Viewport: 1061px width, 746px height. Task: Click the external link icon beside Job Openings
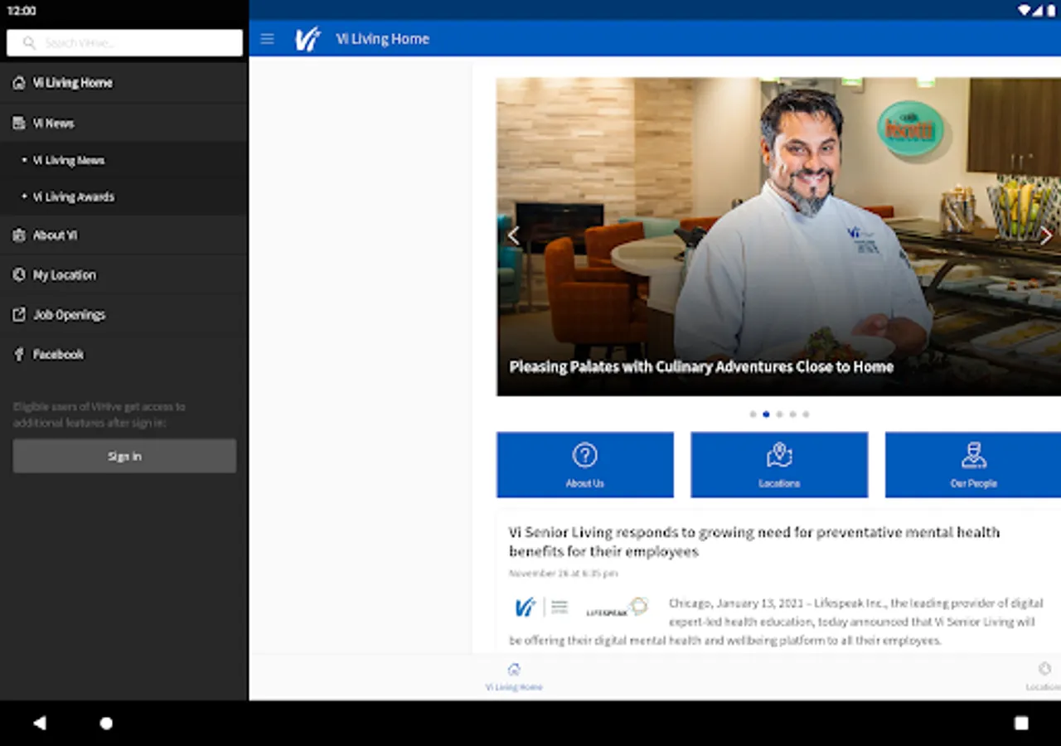click(x=19, y=315)
